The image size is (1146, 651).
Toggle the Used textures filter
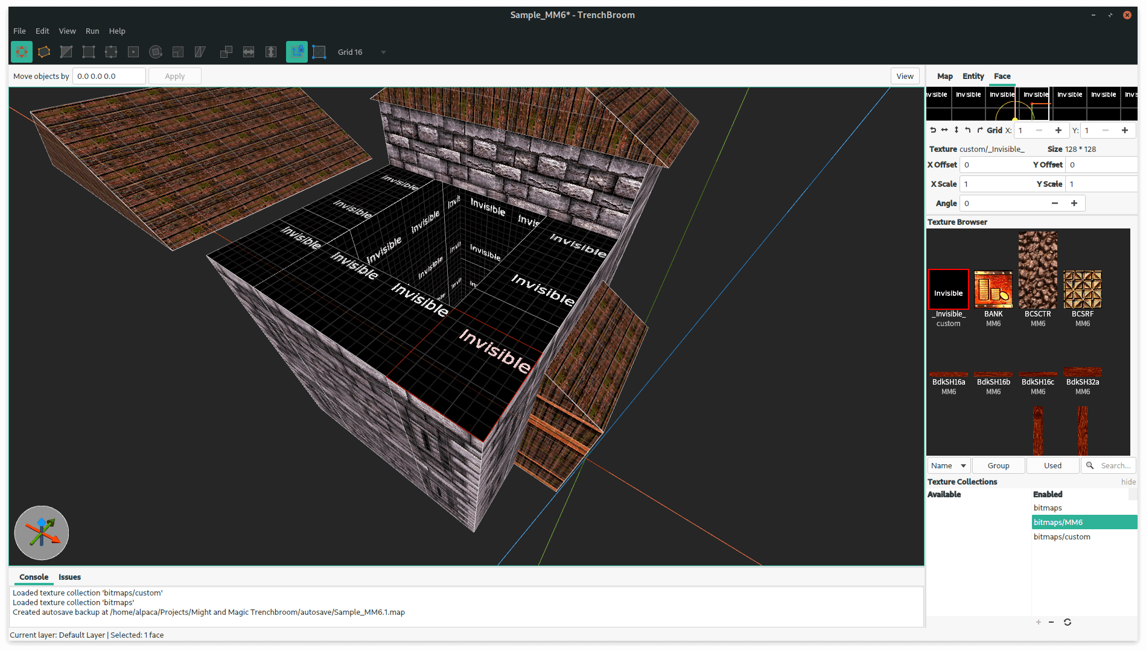pos(1052,465)
